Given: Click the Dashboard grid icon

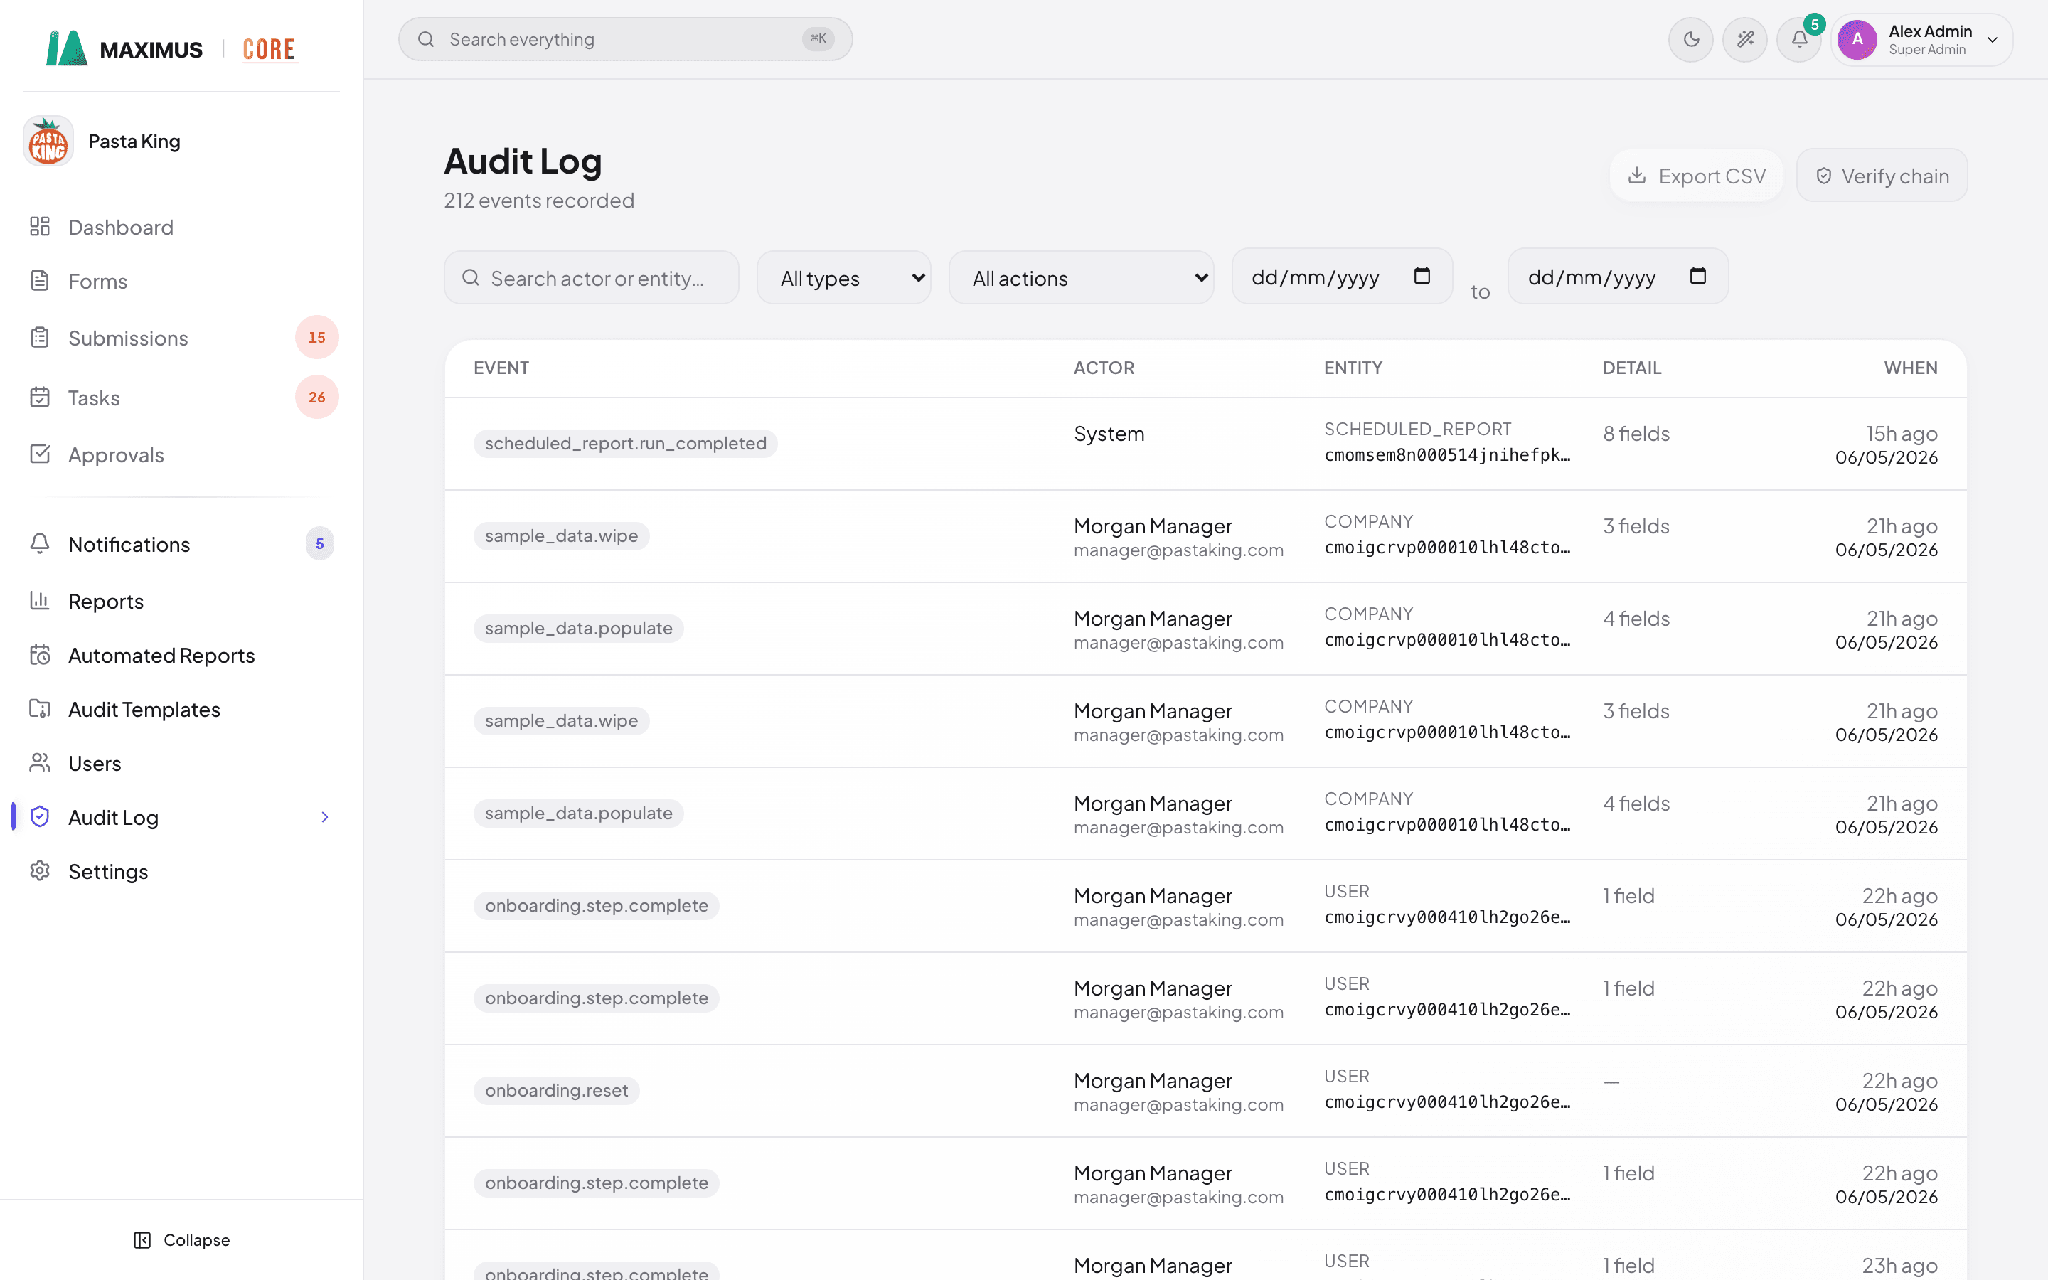Looking at the screenshot, I should pyautogui.click(x=40, y=226).
